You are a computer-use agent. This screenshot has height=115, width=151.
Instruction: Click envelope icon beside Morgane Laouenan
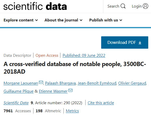(x=41, y=82)
